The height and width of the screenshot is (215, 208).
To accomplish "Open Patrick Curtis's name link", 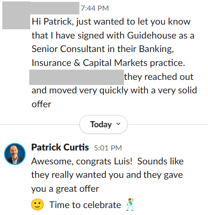I will click(60, 147).
